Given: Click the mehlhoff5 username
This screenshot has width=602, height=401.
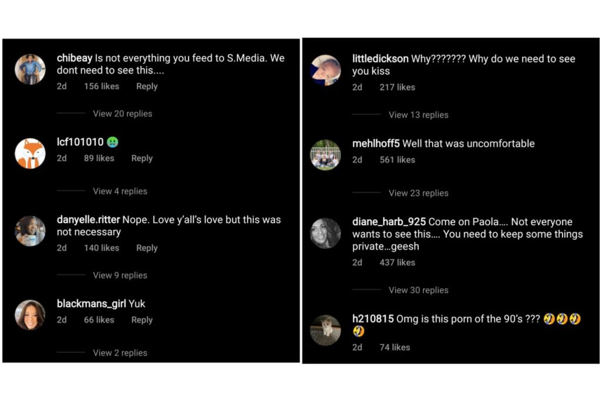Looking at the screenshot, I should (376, 143).
